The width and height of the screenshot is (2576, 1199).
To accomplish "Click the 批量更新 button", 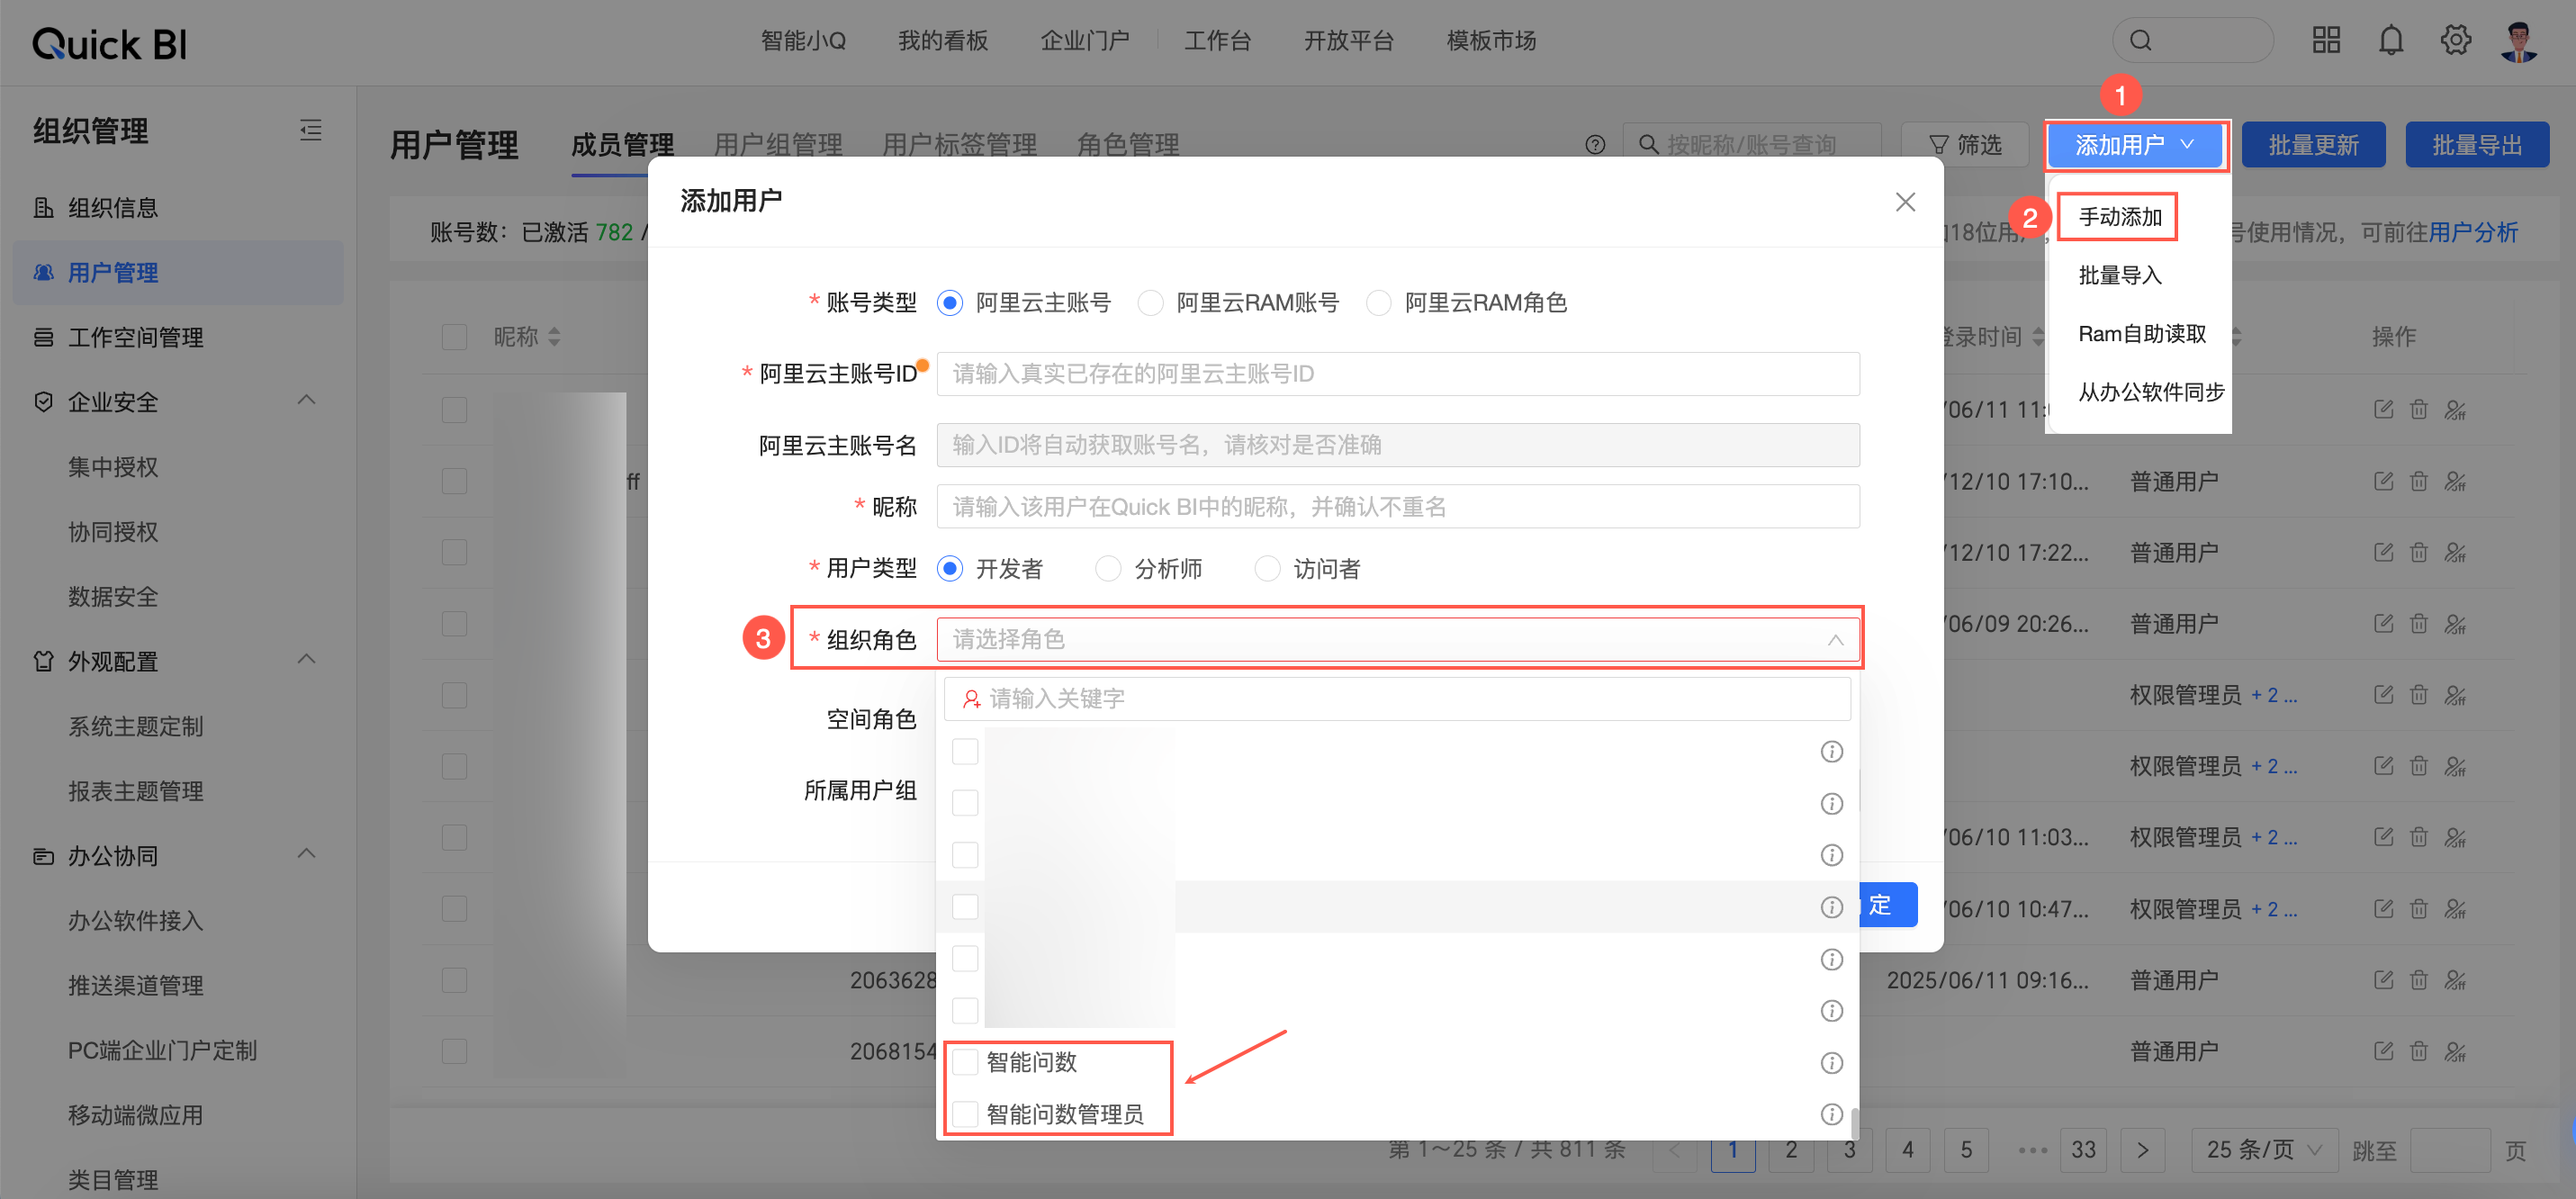I will pyautogui.click(x=2313, y=146).
